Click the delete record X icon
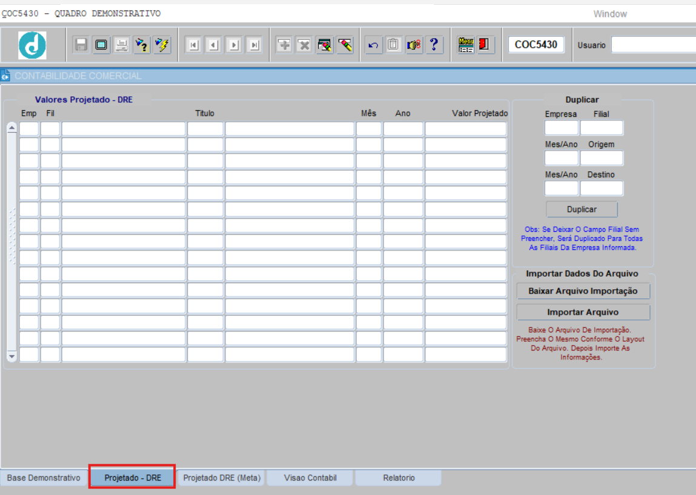The image size is (696, 495). click(x=304, y=45)
